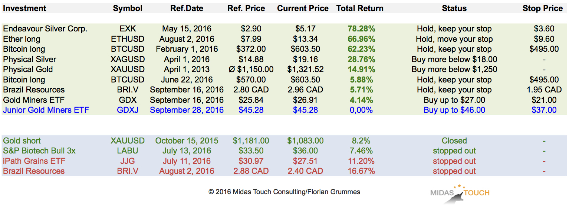Open the Junior Gold Miners ETF link
The height and width of the screenshot is (206, 569).
pos(46,110)
